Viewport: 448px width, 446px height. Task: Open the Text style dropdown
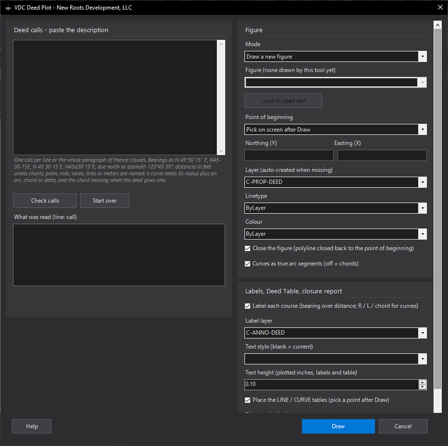click(336, 359)
